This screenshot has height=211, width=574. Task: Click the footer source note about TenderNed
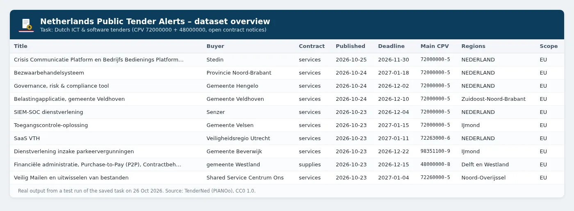tap(137, 191)
